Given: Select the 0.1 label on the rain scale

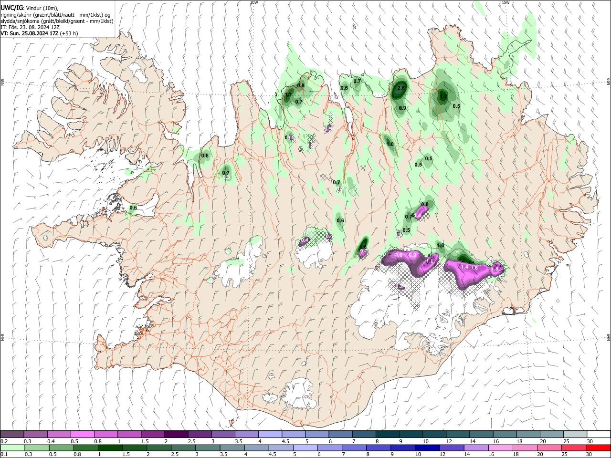Looking at the screenshot, I should click(4, 455).
